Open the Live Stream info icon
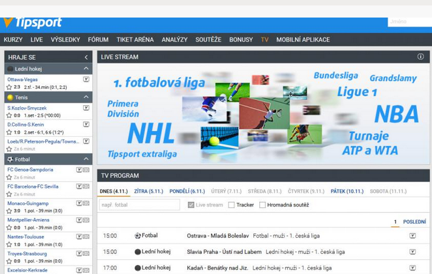This screenshot has height=274, width=432. pos(420,57)
